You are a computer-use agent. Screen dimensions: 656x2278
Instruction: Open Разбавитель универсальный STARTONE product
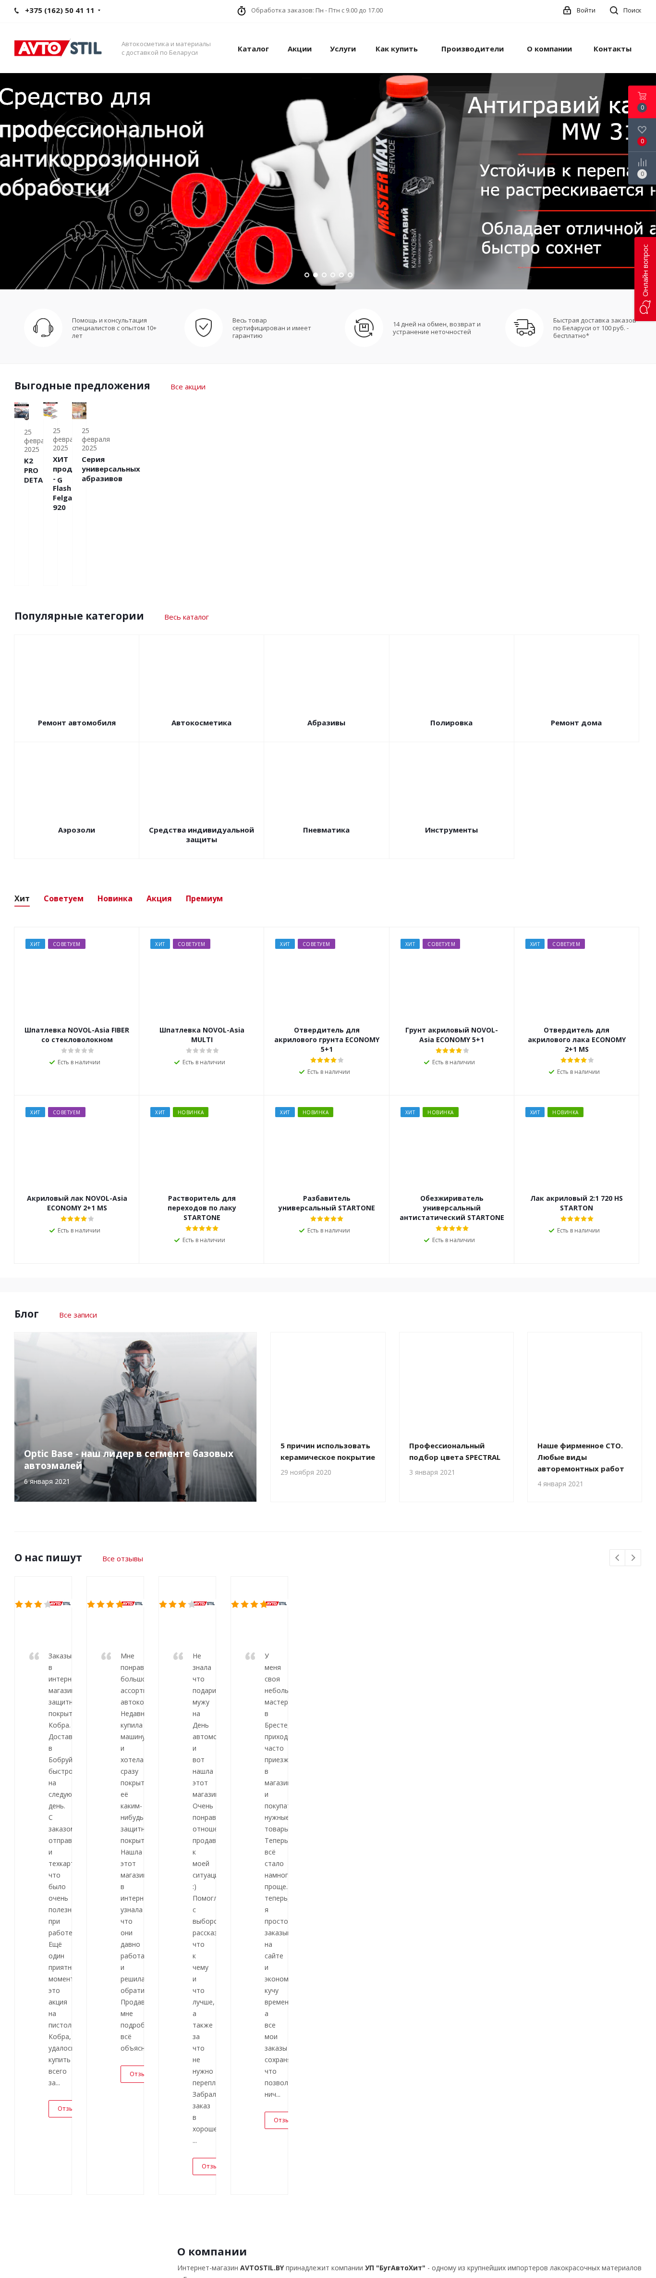[x=327, y=1203]
